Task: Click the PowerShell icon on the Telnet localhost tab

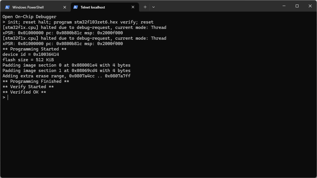Action: [76, 7]
